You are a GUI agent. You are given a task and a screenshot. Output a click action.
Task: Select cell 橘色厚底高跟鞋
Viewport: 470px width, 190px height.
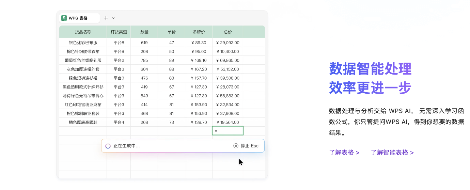83,122
